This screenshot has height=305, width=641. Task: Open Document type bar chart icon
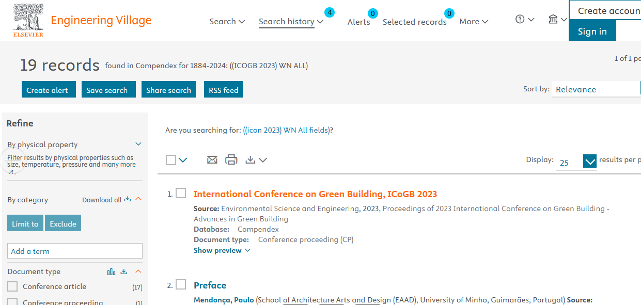tap(111, 271)
